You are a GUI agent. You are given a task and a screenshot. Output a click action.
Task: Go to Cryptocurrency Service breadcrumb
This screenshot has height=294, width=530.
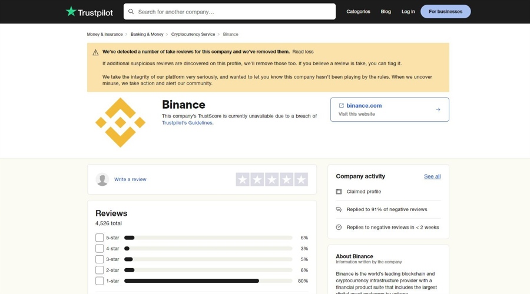[193, 35]
